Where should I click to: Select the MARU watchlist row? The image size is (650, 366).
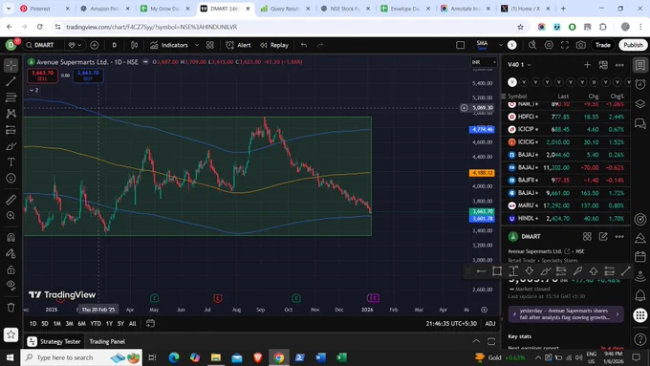click(x=566, y=205)
